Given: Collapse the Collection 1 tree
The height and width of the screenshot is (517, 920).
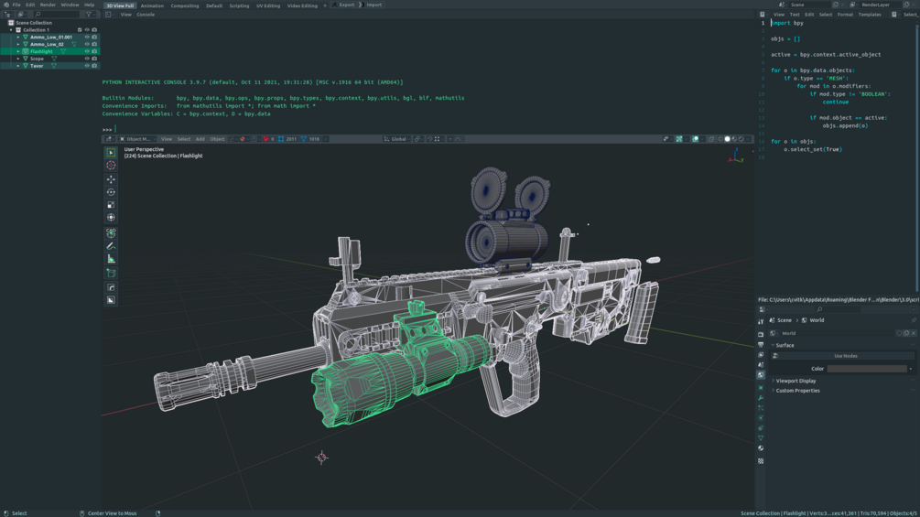Looking at the screenshot, I should pyautogui.click(x=11, y=30).
